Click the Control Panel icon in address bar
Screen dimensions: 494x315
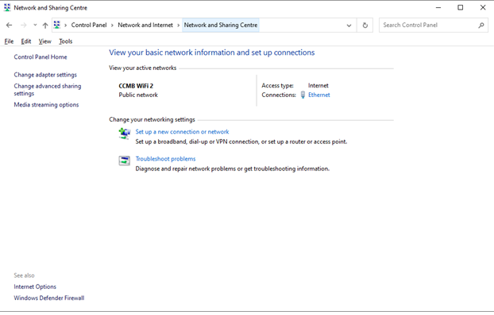(57, 25)
